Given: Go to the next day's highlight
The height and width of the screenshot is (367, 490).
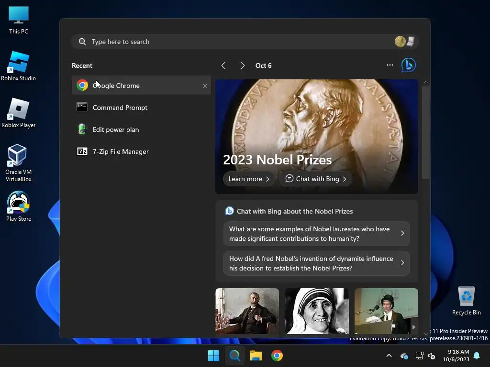Looking at the screenshot, I should pos(243,65).
